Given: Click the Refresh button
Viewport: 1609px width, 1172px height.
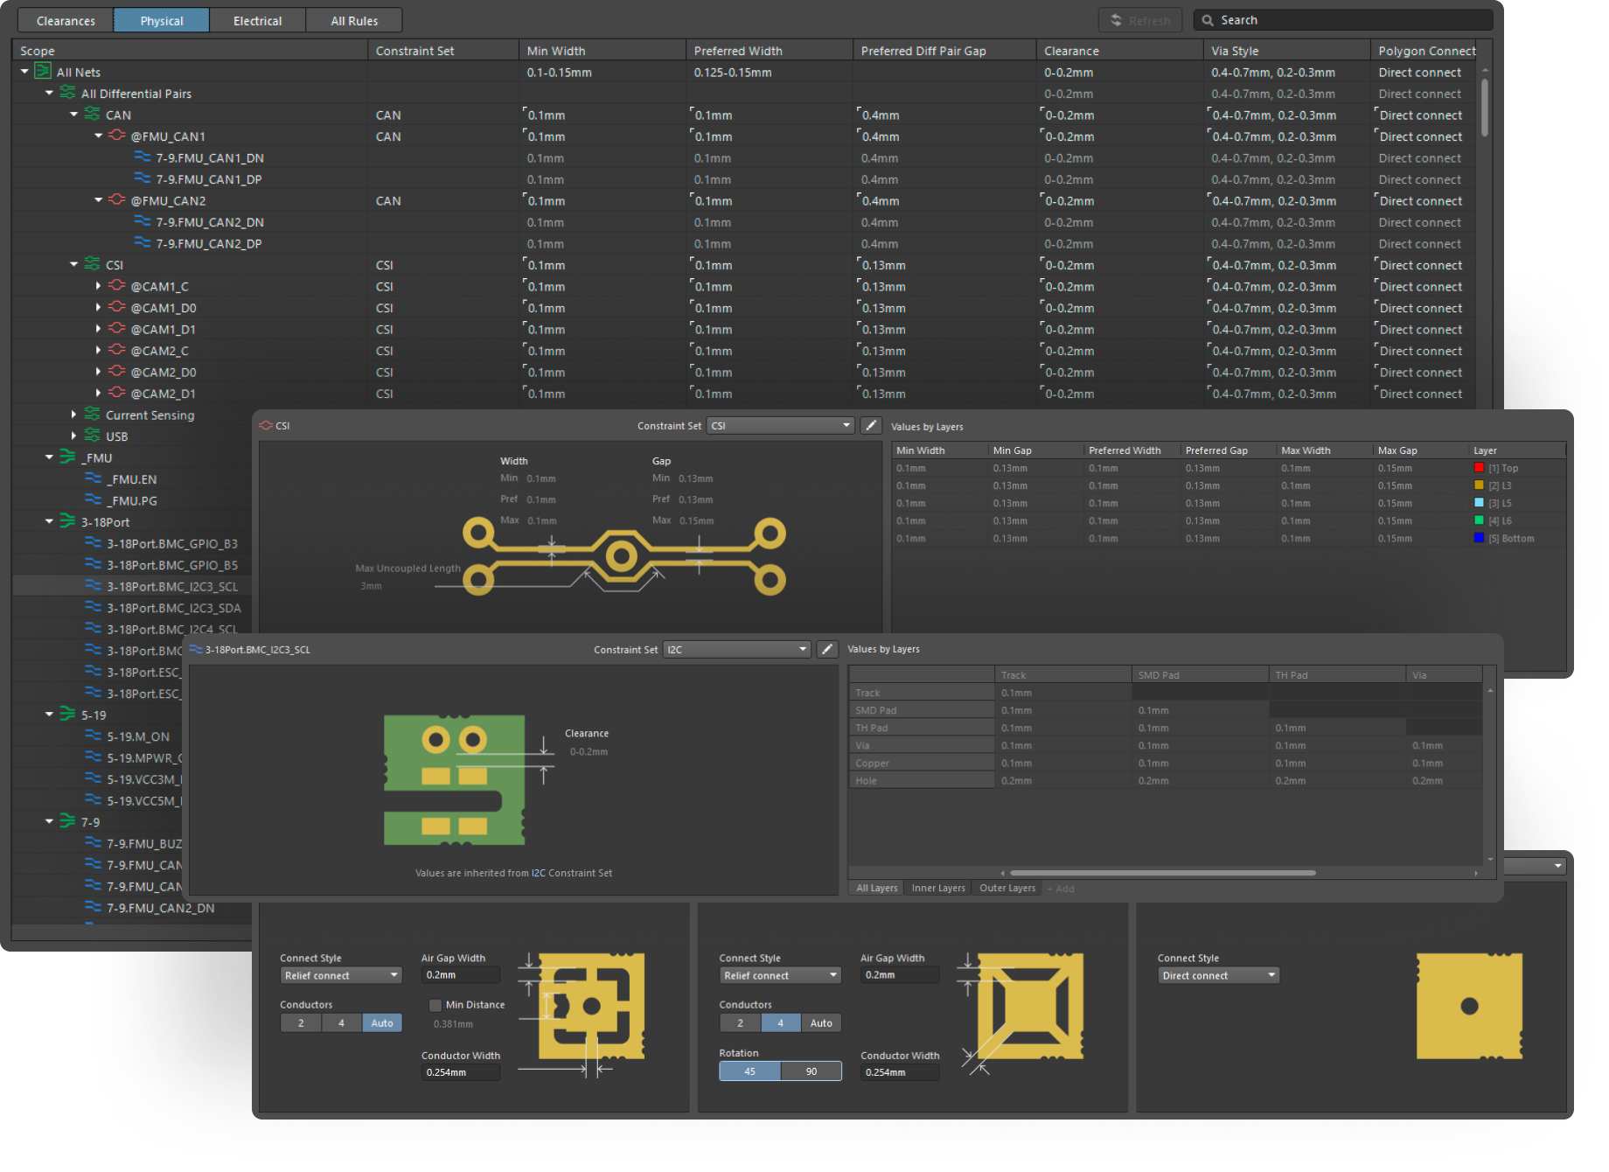Looking at the screenshot, I should point(1140,20).
